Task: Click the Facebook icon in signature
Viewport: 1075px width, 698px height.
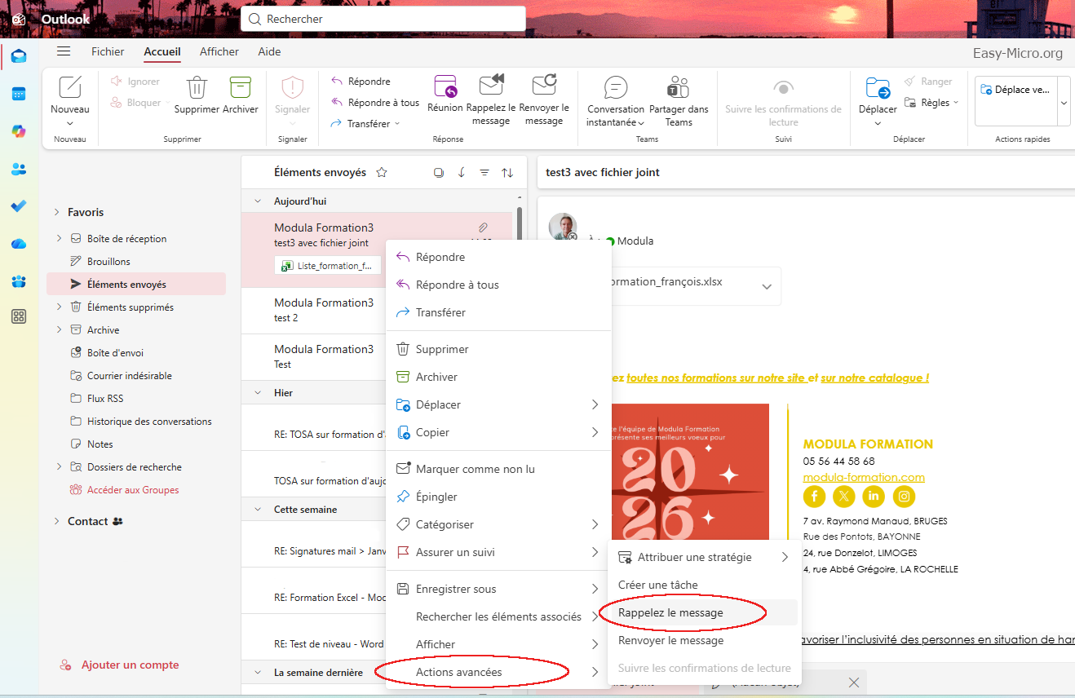Action: click(814, 496)
